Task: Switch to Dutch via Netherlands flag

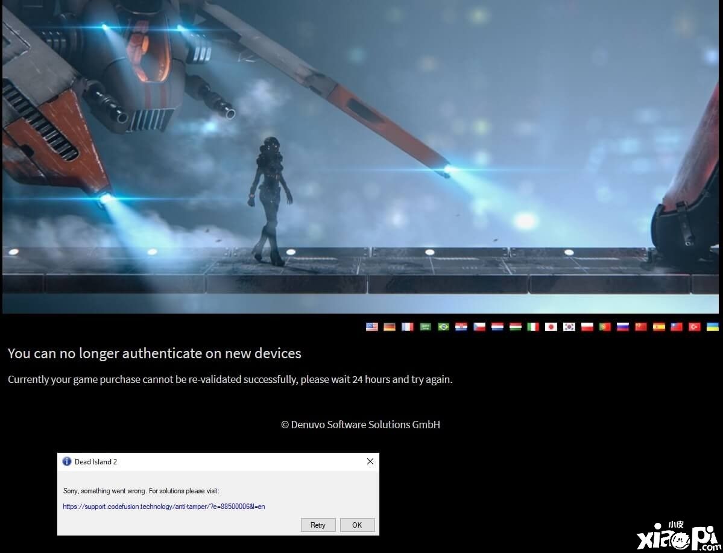Action: tap(497, 326)
